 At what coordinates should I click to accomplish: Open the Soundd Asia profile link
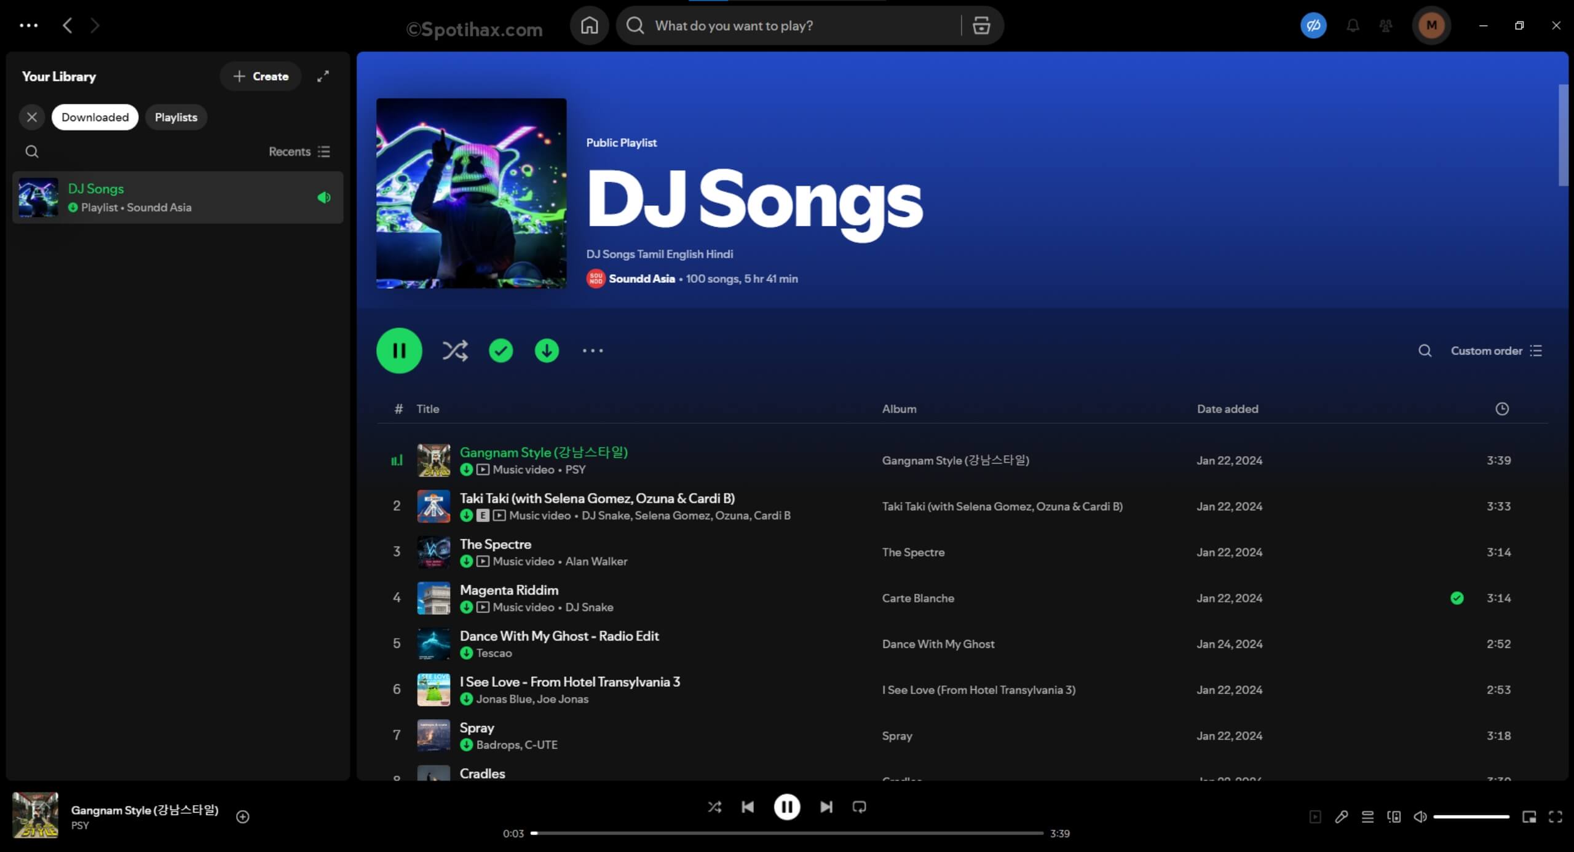(x=641, y=278)
